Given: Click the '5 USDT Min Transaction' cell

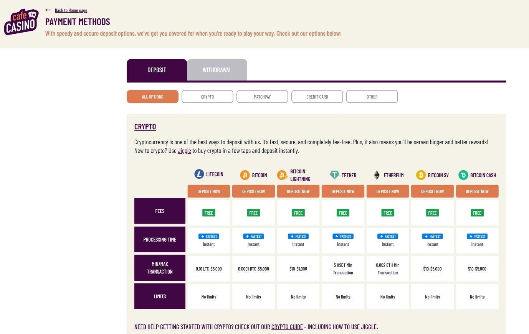Looking at the screenshot, I should [x=343, y=269].
